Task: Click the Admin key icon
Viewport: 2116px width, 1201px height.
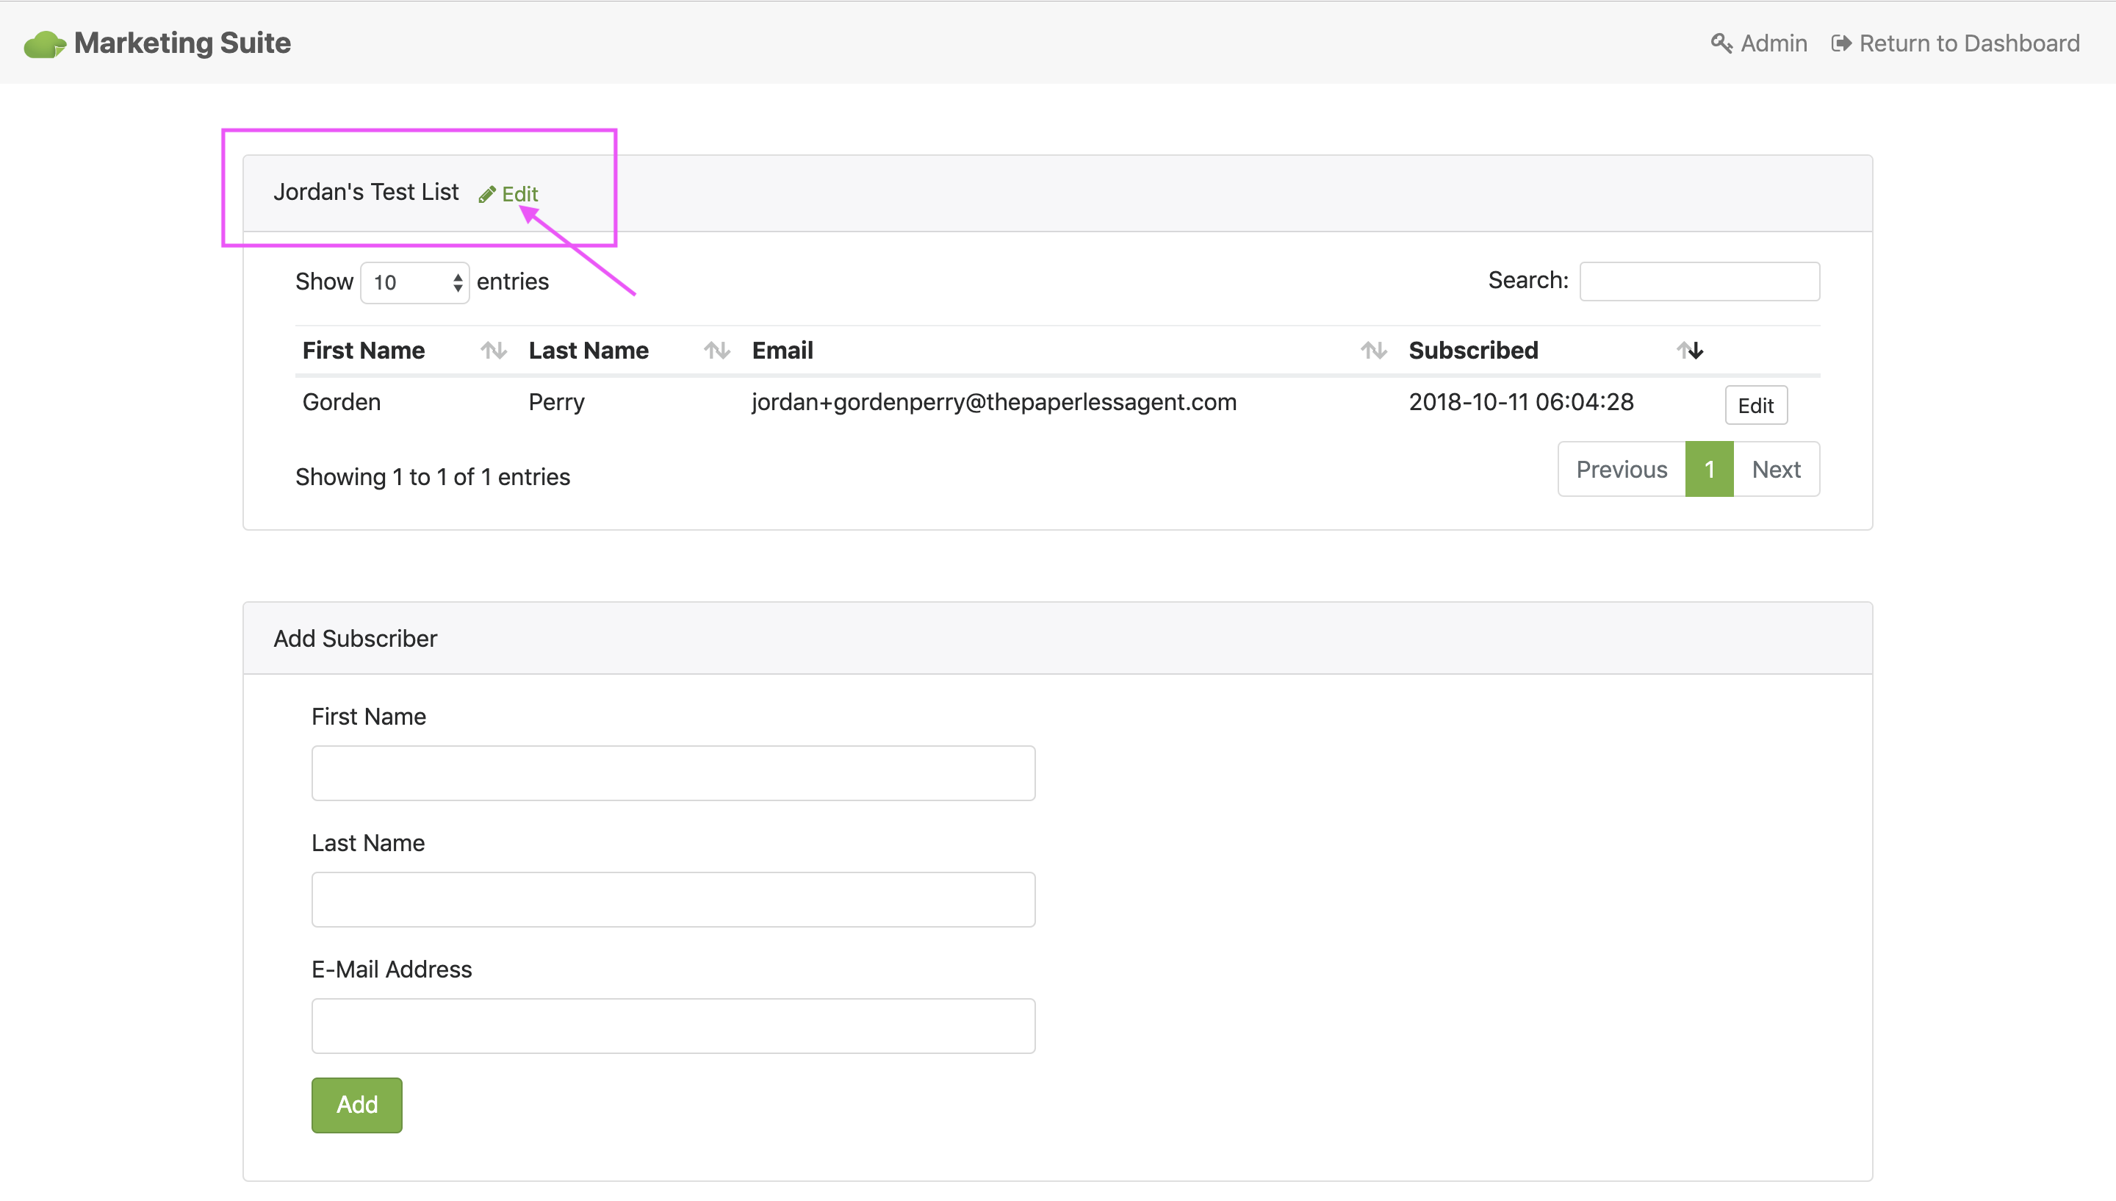Action: coord(1721,43)
